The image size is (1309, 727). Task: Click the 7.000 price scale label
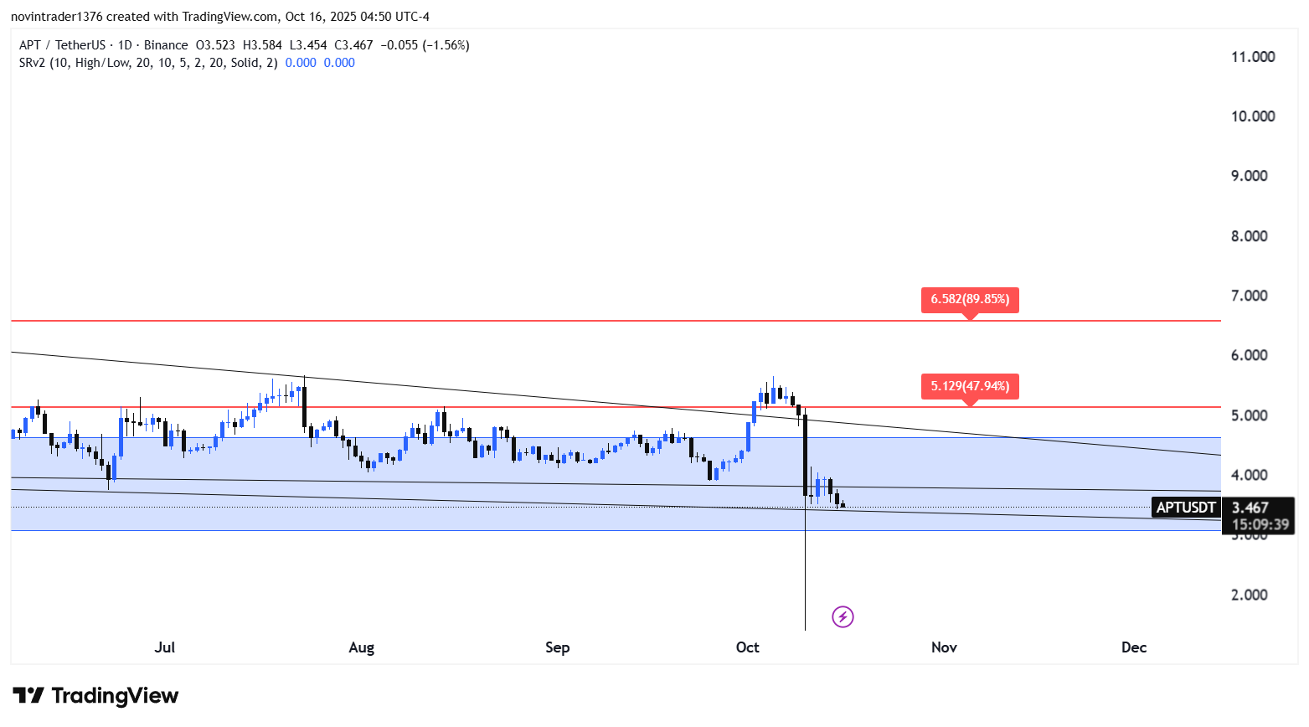(1249, 296)
